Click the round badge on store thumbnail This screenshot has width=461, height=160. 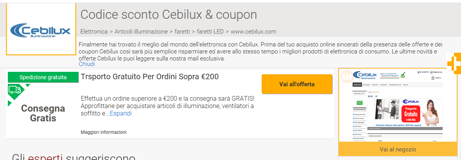pyautogui.click(x=347, y=77)
